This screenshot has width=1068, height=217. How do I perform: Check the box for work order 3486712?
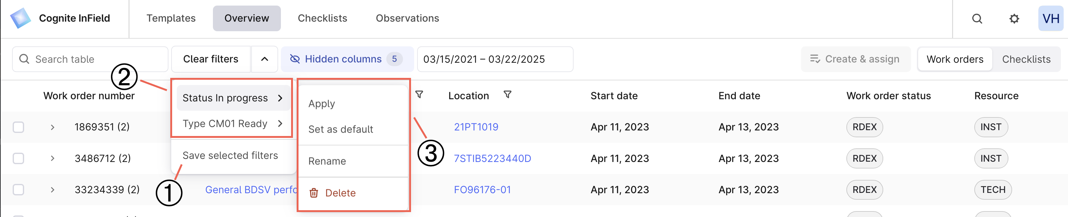18,159
